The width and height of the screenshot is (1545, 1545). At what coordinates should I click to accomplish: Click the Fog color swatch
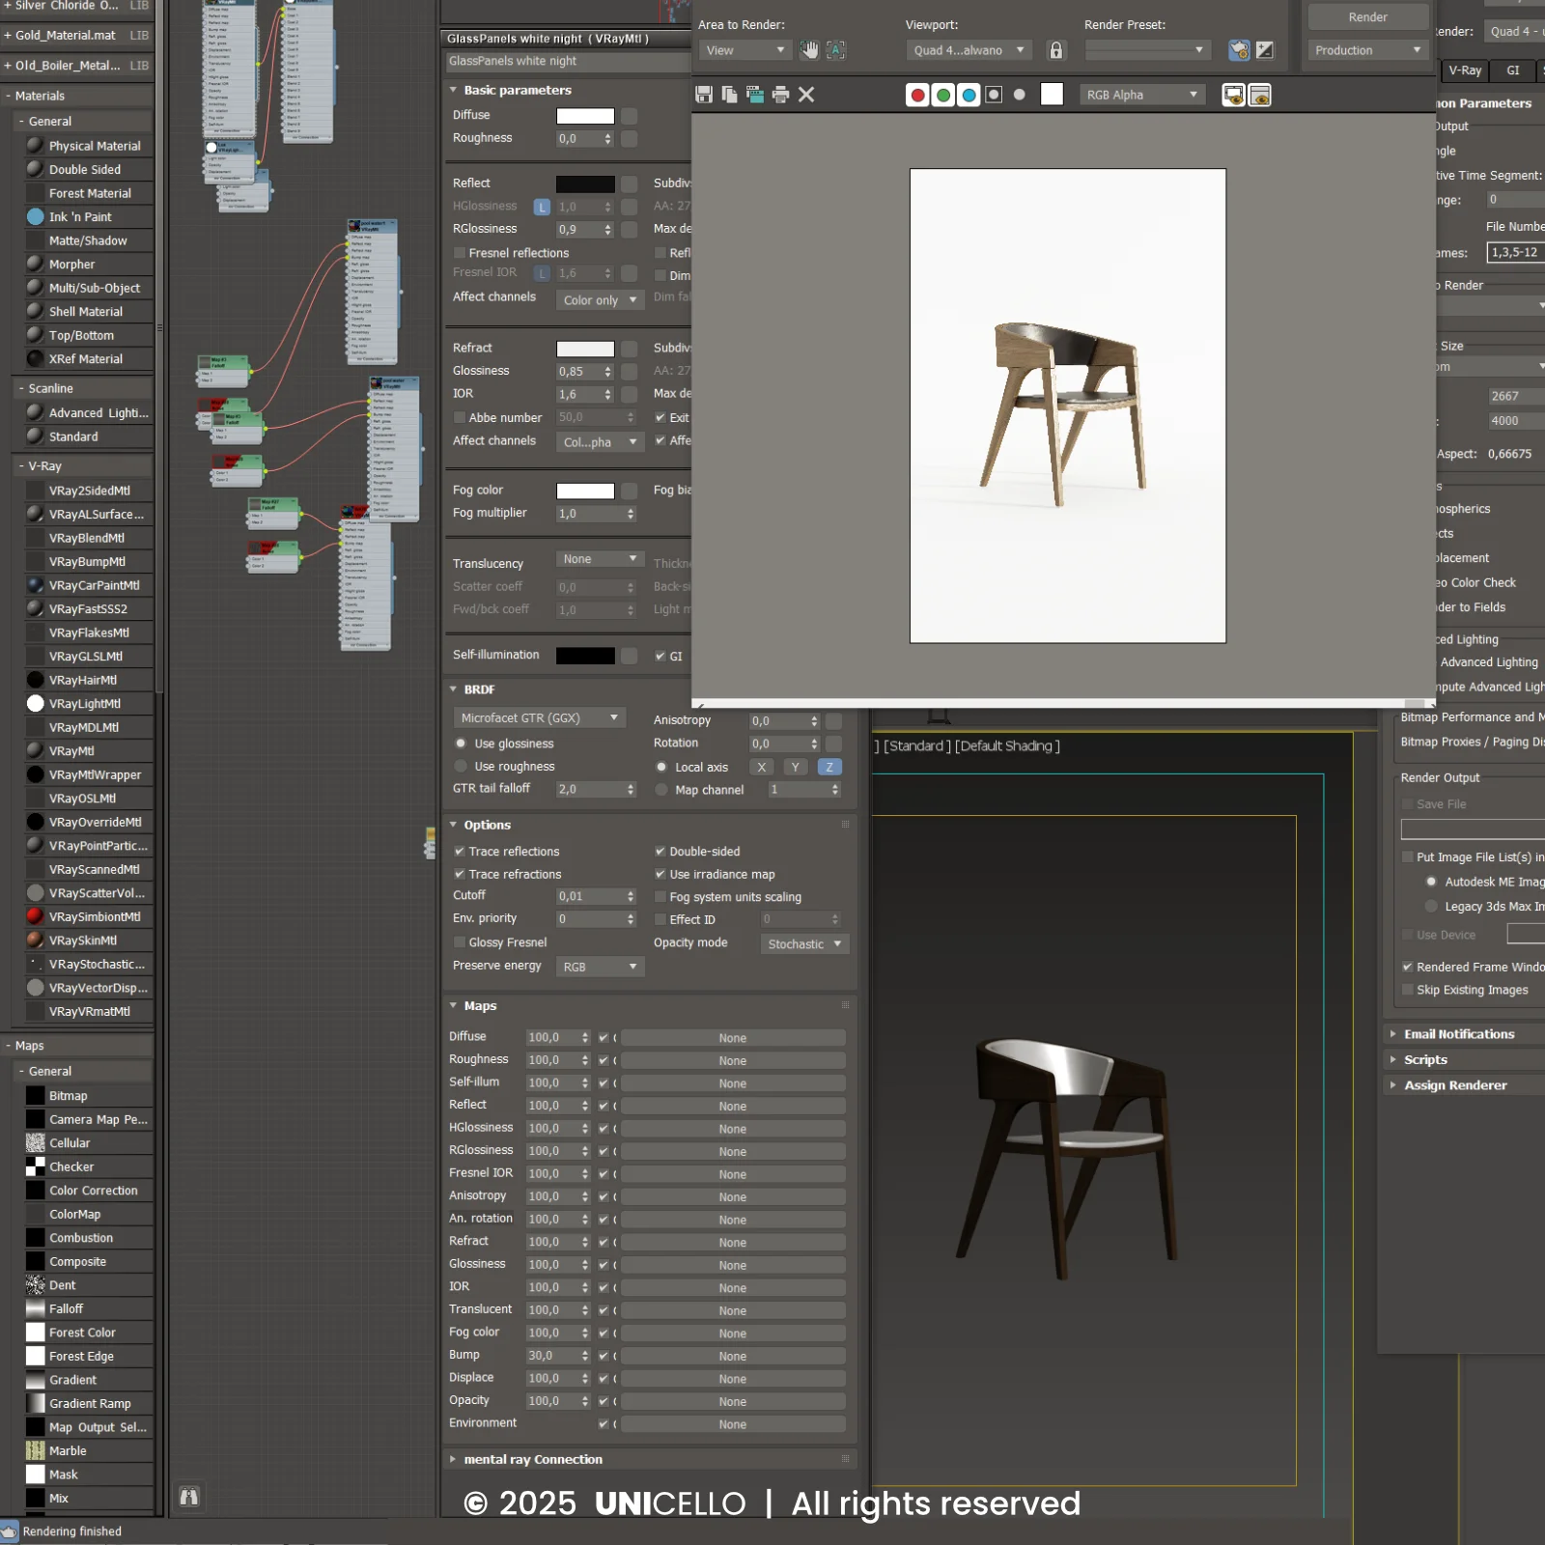(x=585, y=491)
